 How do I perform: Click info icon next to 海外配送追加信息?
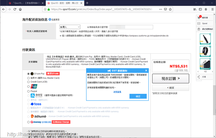pyautogui.click(x=50, y=20)
